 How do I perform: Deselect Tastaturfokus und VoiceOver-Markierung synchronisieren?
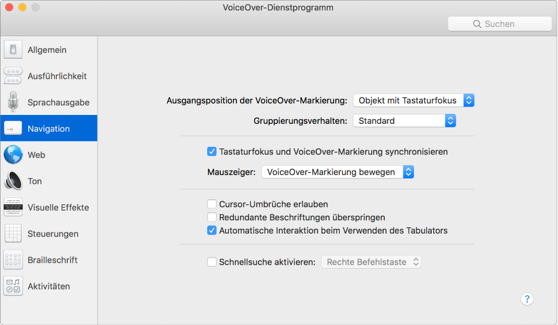(211, 152)
